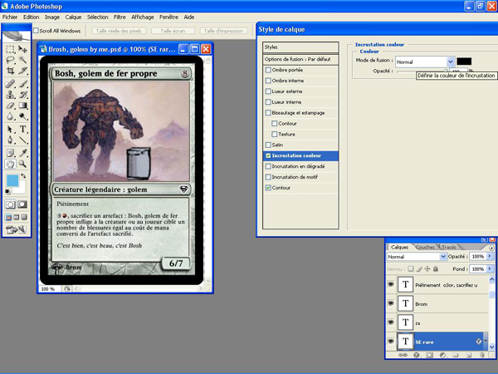Select the Type tool in toolbox
The image size is (498, 374).
coord(22,129)
